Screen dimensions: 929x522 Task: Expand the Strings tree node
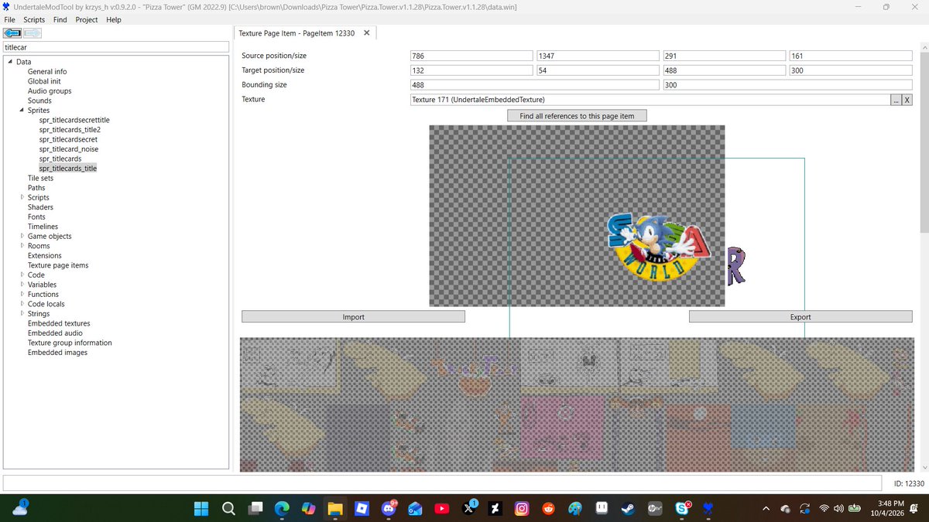click(x=22, y=313)
